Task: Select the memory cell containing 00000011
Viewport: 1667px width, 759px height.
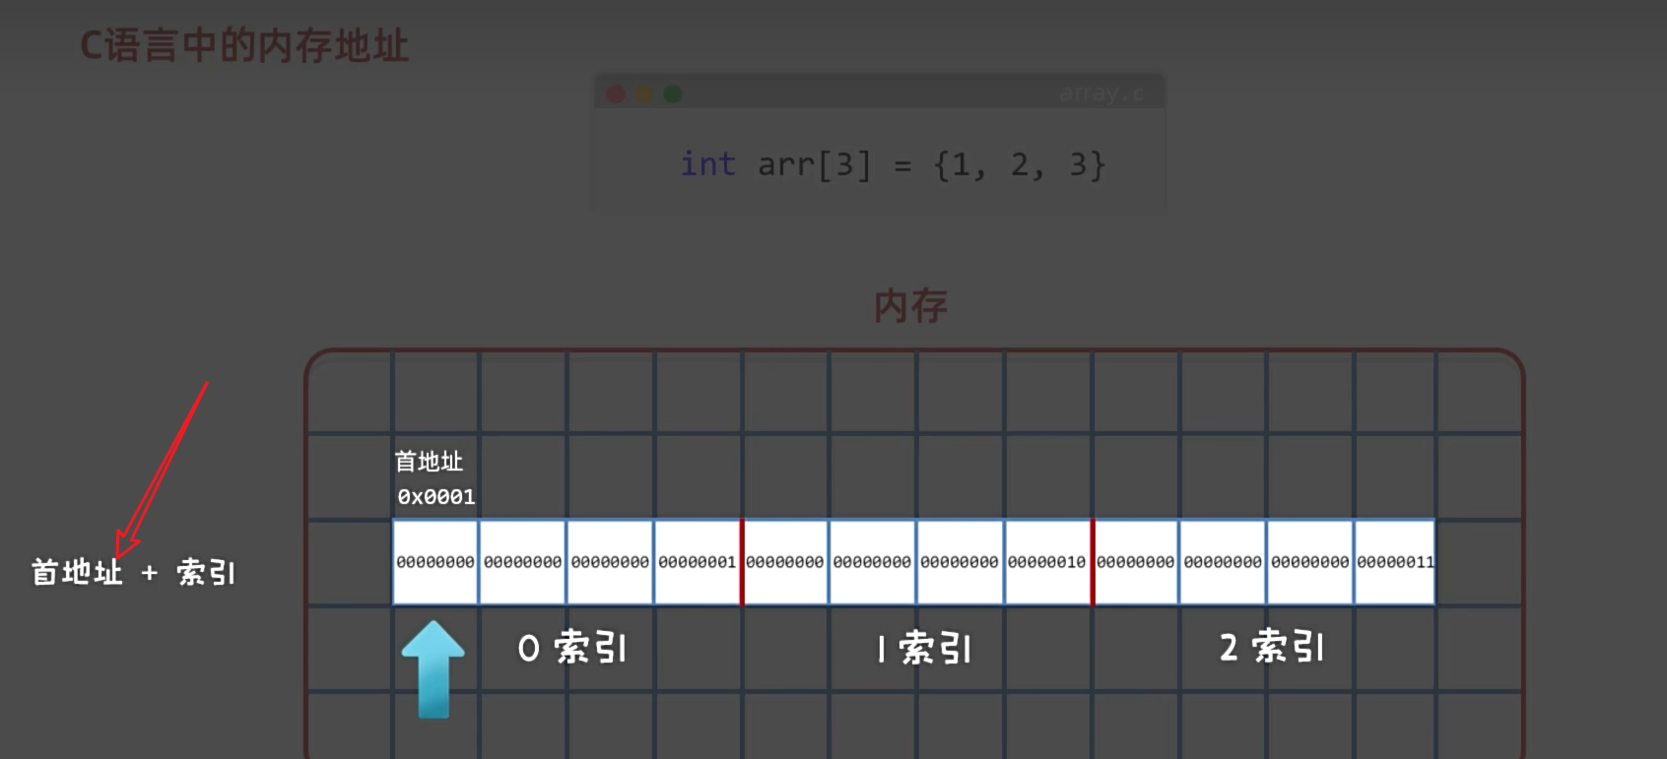Action: tap(1395, 562)
